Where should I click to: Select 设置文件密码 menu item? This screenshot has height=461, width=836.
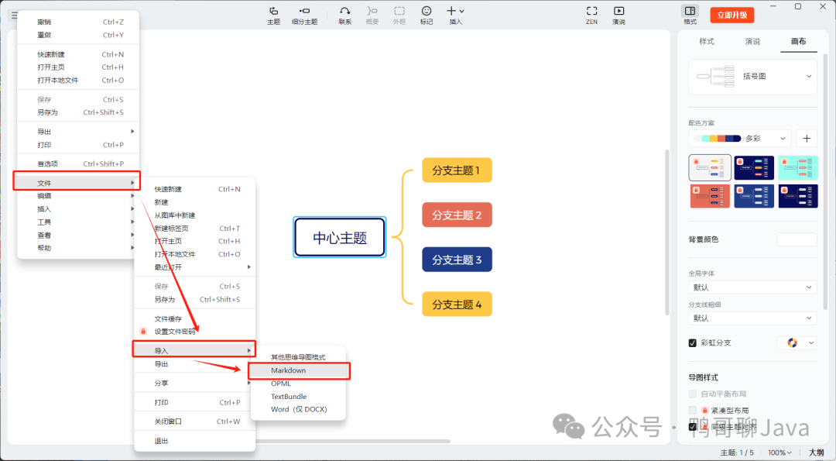click(x=194, y=332)
